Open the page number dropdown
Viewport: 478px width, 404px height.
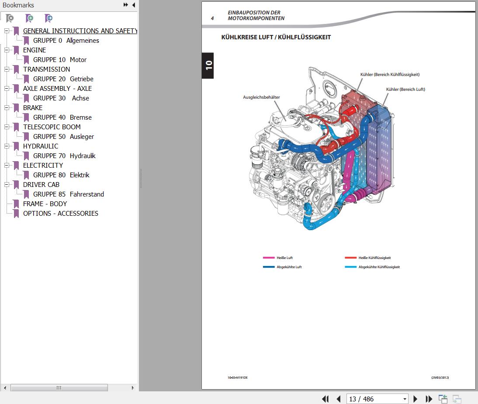coord(405,399)
